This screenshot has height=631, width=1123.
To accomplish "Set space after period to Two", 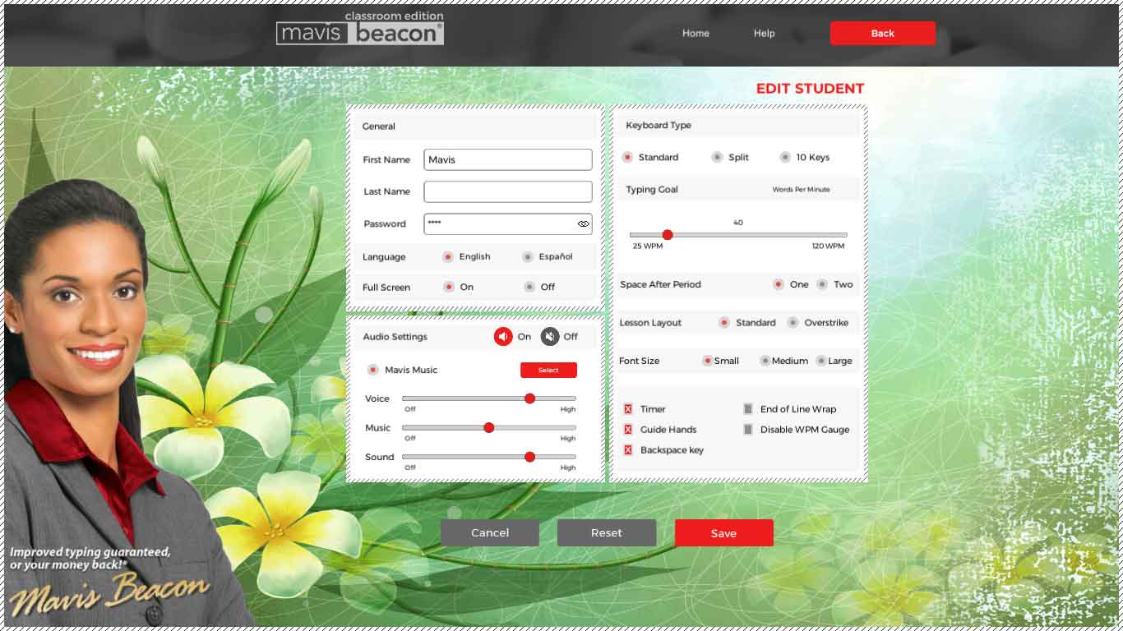I will tap(822, 284).
